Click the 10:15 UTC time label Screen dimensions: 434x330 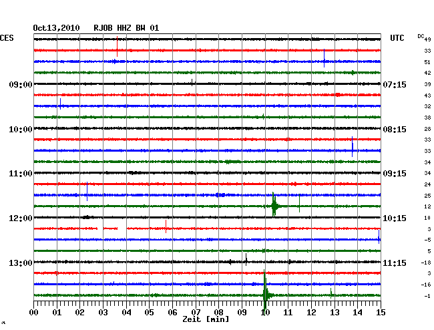395,218
